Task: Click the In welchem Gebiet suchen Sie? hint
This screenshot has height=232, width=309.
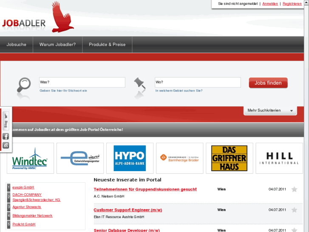Action: (x=179, y=91)
